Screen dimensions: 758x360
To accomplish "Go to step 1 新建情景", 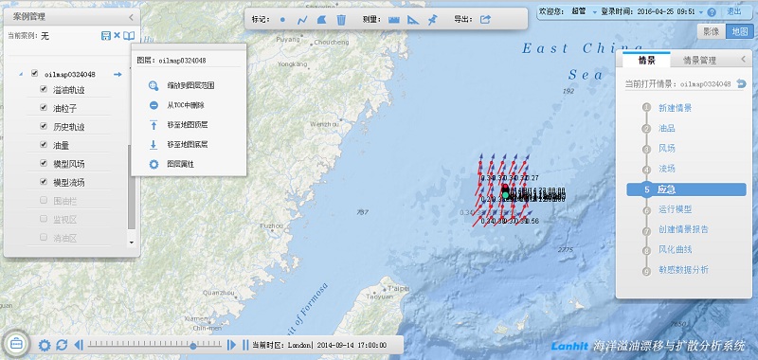I will (x=675, y=108).
